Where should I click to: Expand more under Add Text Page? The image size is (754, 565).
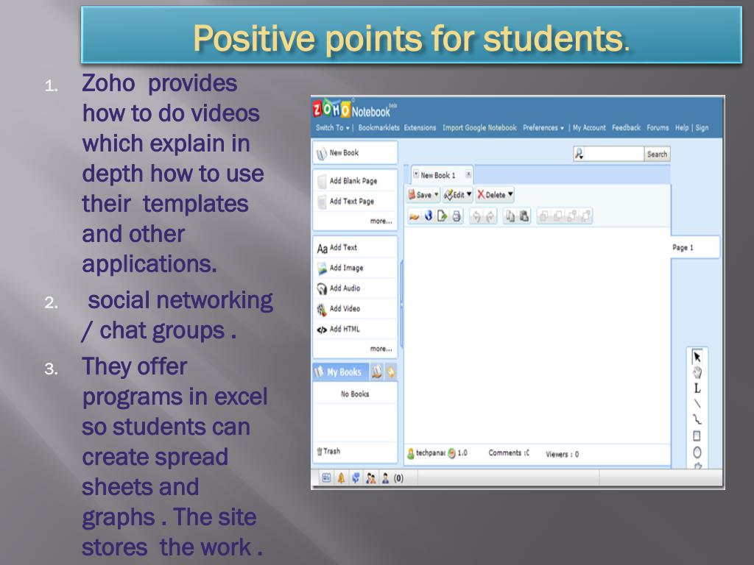(x=381, y=221)
